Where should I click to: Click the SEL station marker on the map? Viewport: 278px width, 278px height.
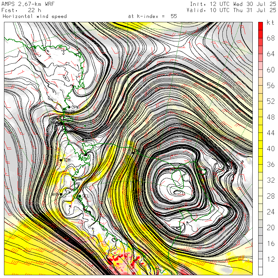pyautogui.click(x=79, y=196)
